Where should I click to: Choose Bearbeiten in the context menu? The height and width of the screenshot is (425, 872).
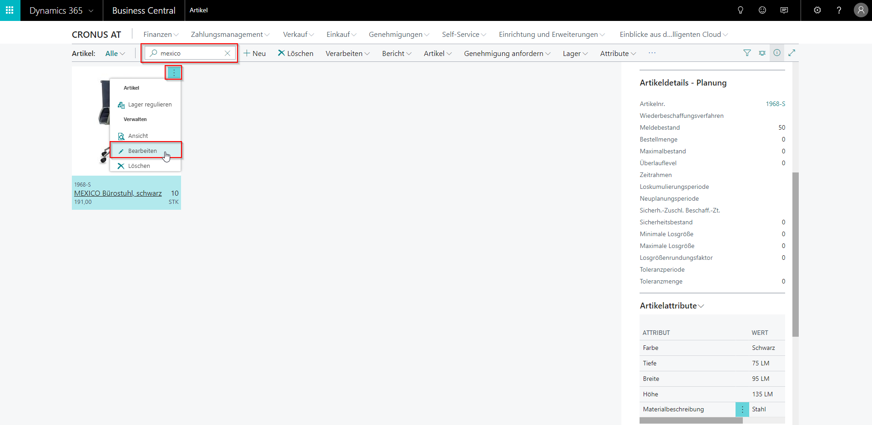coord(145,151)
